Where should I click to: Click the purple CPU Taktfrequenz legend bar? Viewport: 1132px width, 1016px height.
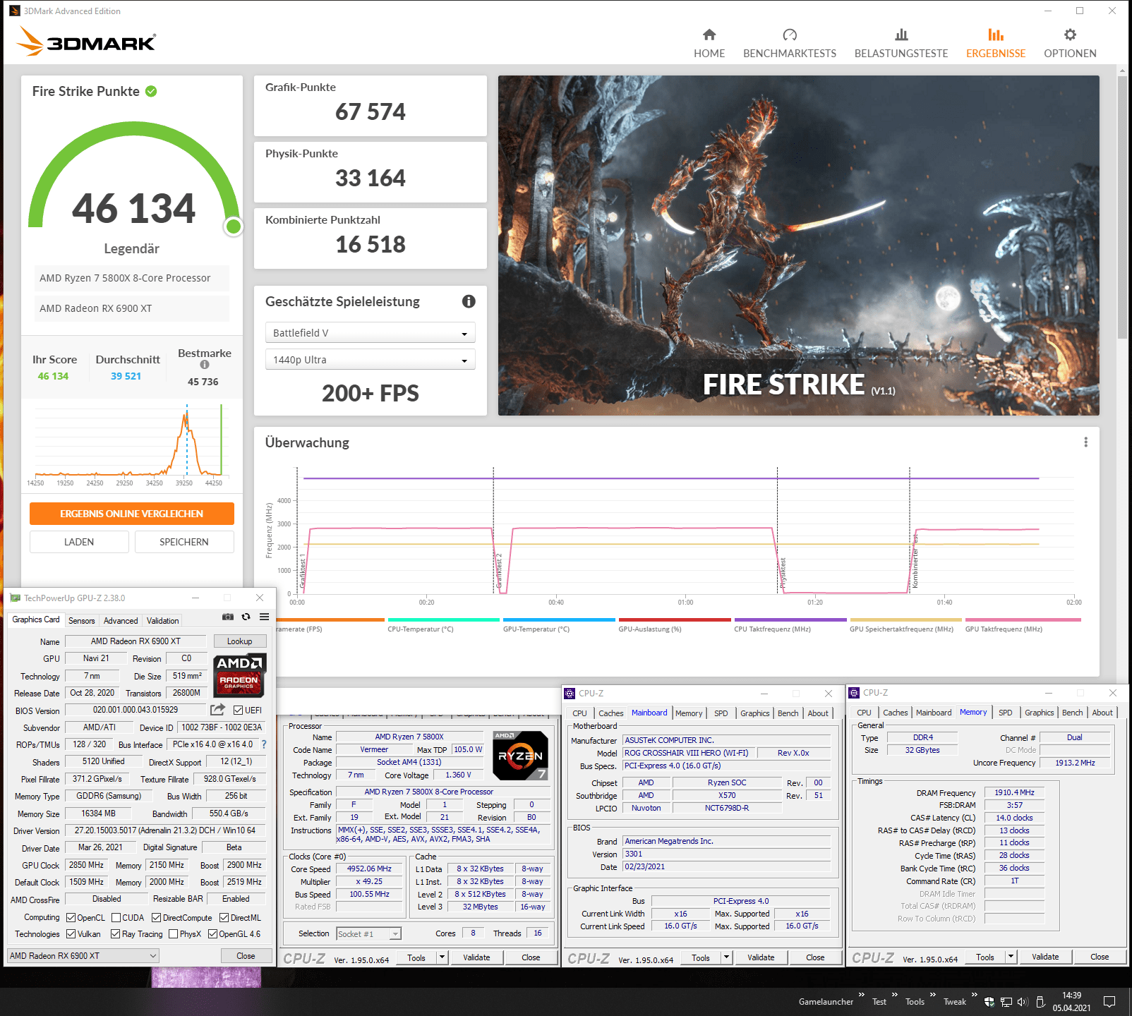(790, 620)
